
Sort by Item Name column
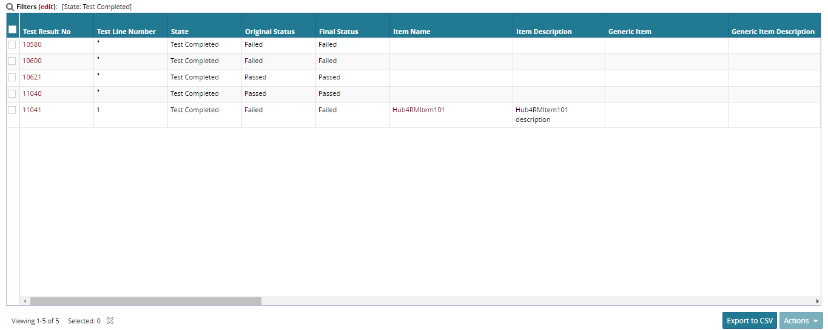(x=412, y=32)
